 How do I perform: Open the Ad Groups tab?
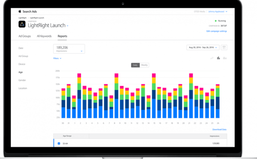[24, 36]
